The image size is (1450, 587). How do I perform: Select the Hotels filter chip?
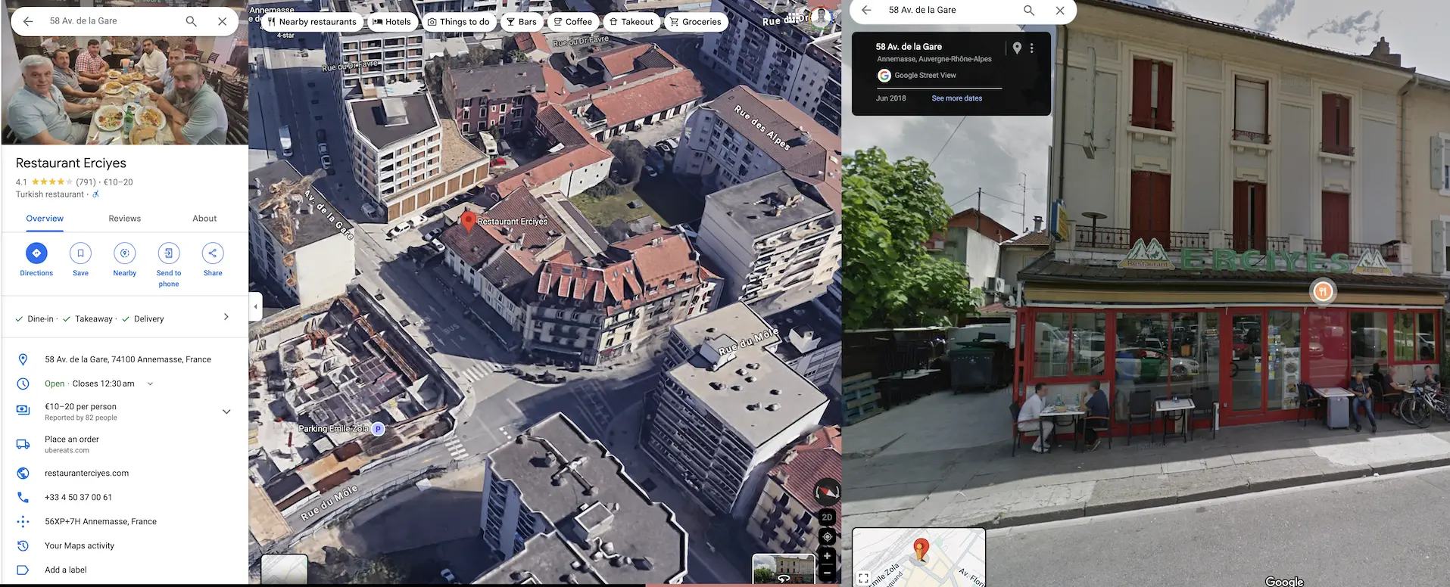pos(391,22)
